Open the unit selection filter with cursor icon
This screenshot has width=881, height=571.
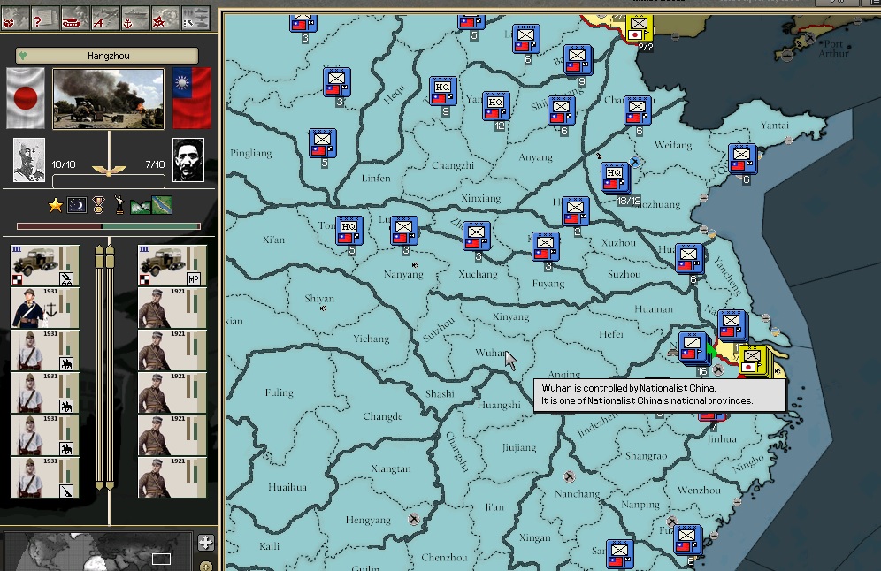(195, 17)
